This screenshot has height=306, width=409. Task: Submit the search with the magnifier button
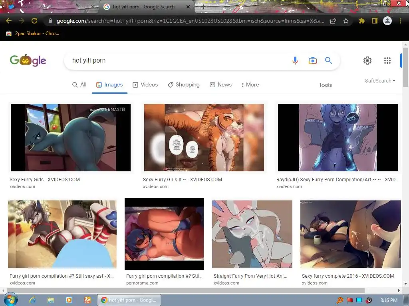pos(328,61)
